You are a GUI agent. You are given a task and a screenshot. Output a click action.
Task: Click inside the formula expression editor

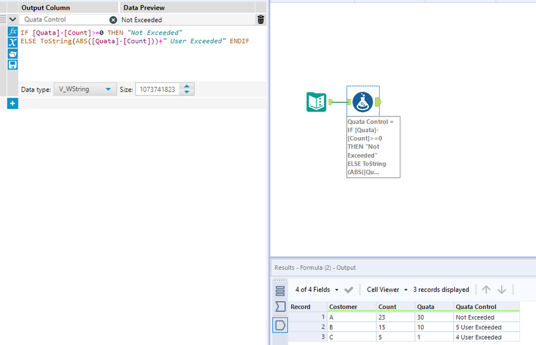click(x=142, y=53)
